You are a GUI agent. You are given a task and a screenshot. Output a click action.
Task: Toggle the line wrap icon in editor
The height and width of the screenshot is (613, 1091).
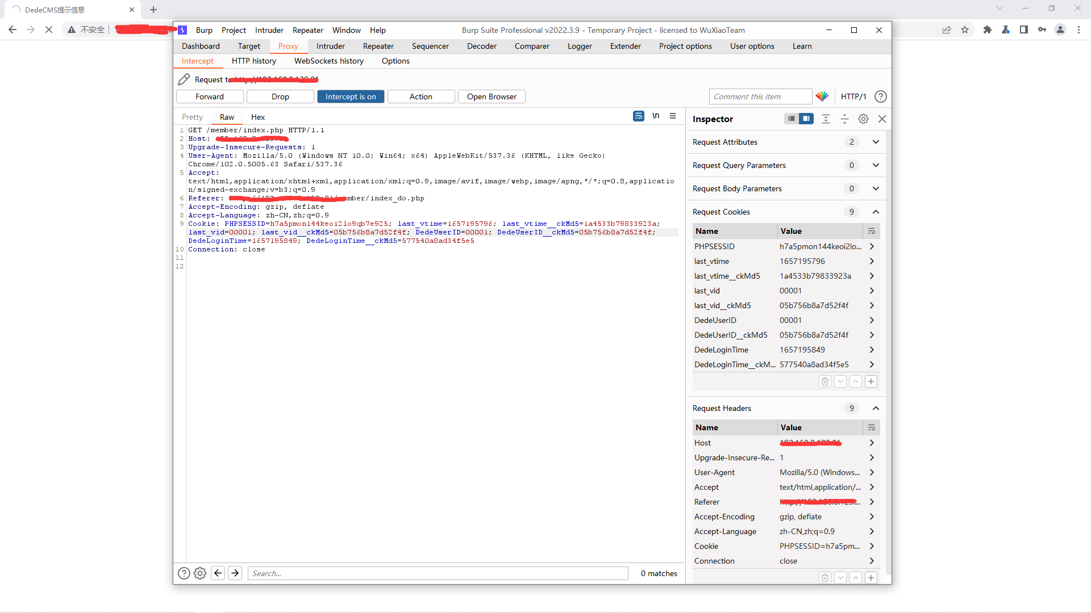coord(638,116)
